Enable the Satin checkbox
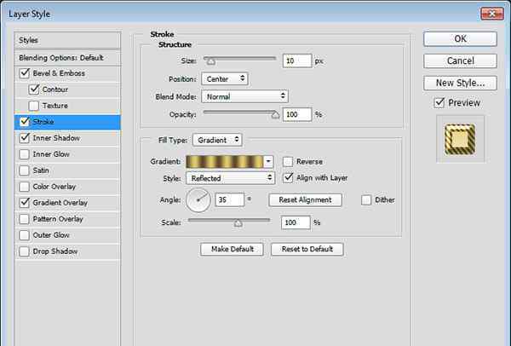 tap(25, 170)
